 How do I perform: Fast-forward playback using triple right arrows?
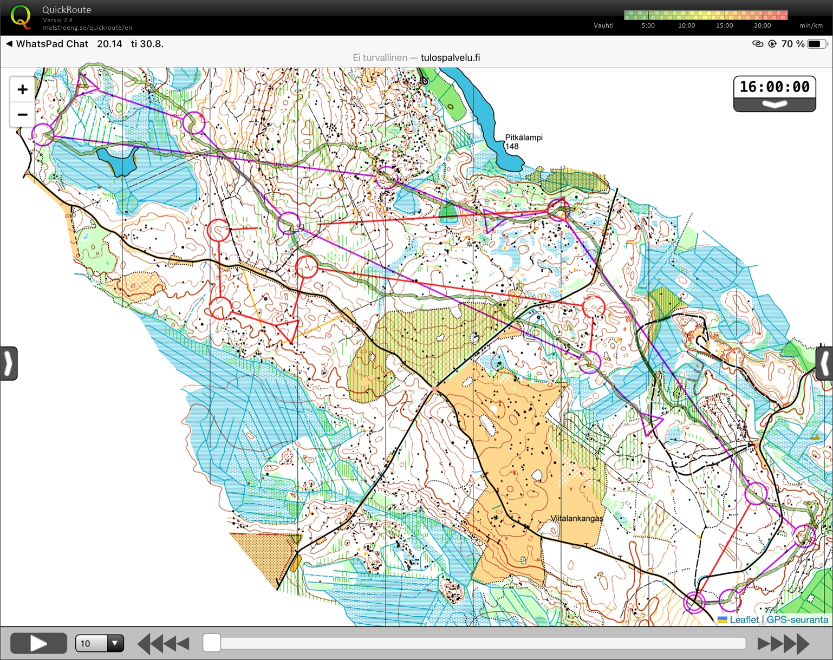pyautogui.click(x=783, y=644)
